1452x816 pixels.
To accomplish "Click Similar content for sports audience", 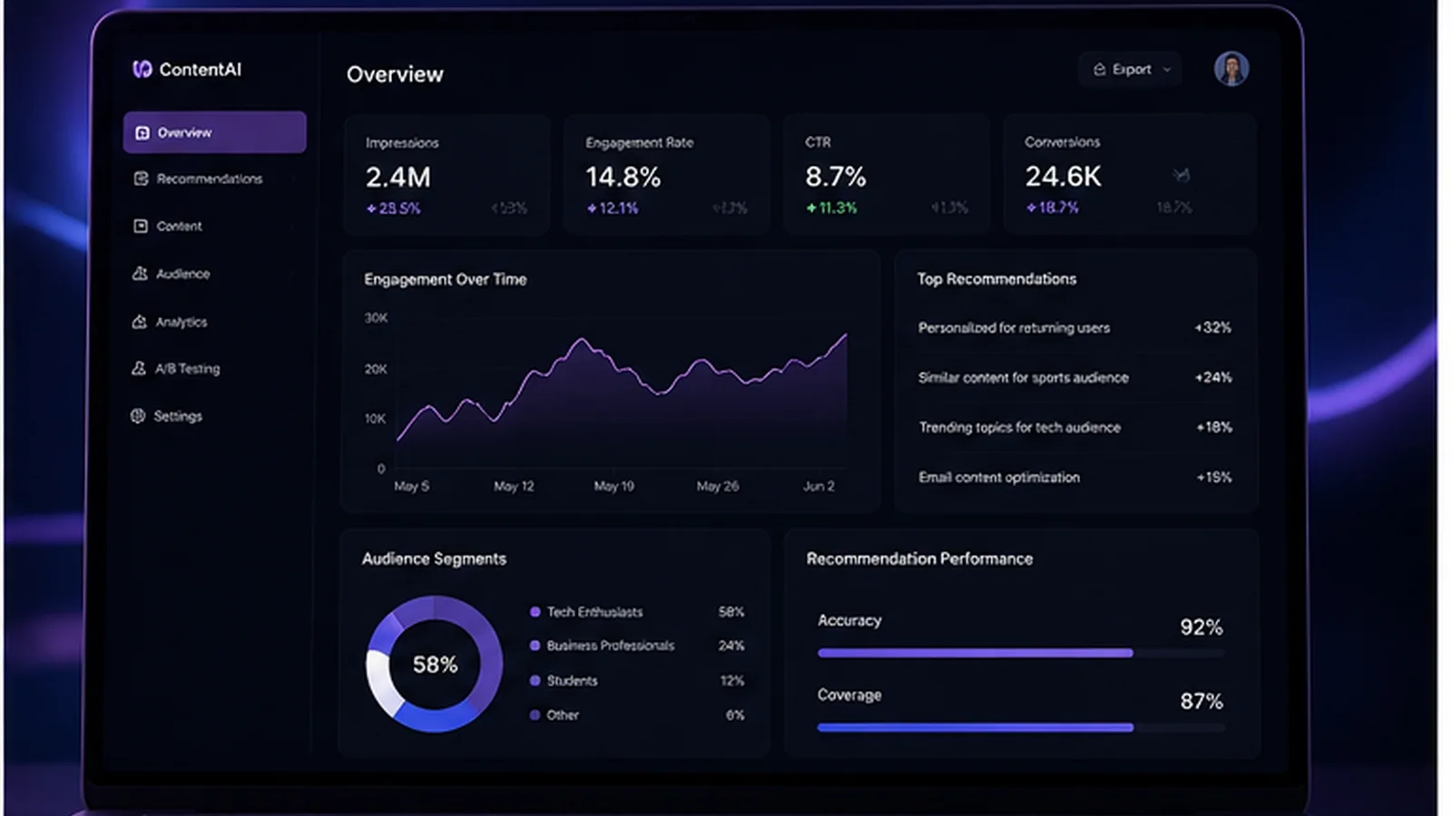I will pos(1023,377).
